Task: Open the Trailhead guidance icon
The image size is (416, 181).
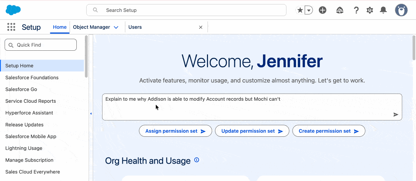Action: 340,10
